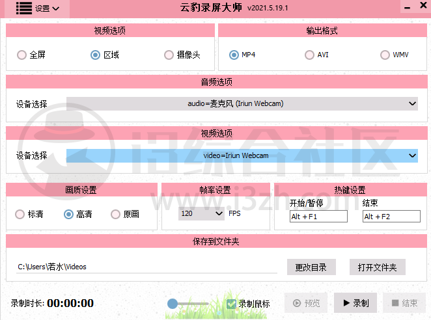The height and width of the screenshot is (320, 431).
Task: Toggle the 录制鼠标 checkbox
Action: point(231,304)
